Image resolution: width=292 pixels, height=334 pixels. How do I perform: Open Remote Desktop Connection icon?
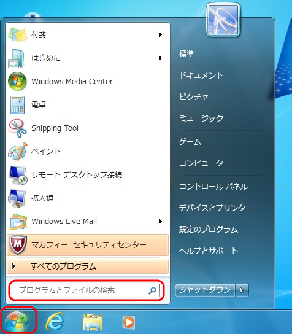(x=18, y=175)
